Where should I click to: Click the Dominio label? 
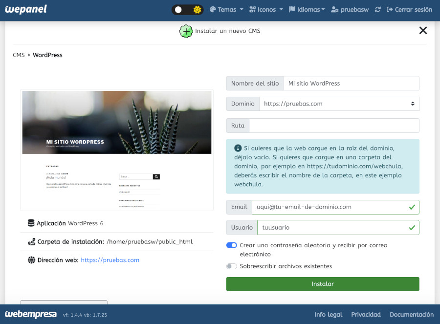click(x=242, y=104)
